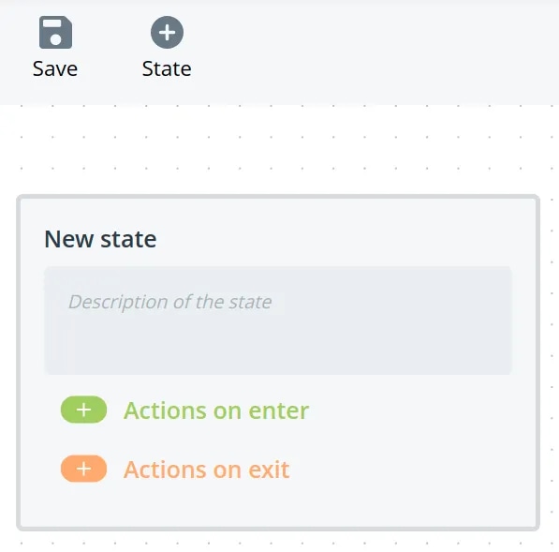Select the New state title text
This screenshot has height=552, width=559.
point(100,239)
